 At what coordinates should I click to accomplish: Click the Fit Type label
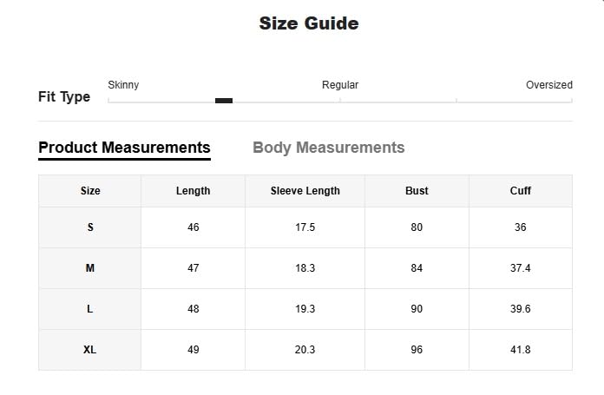pos(64,97)
